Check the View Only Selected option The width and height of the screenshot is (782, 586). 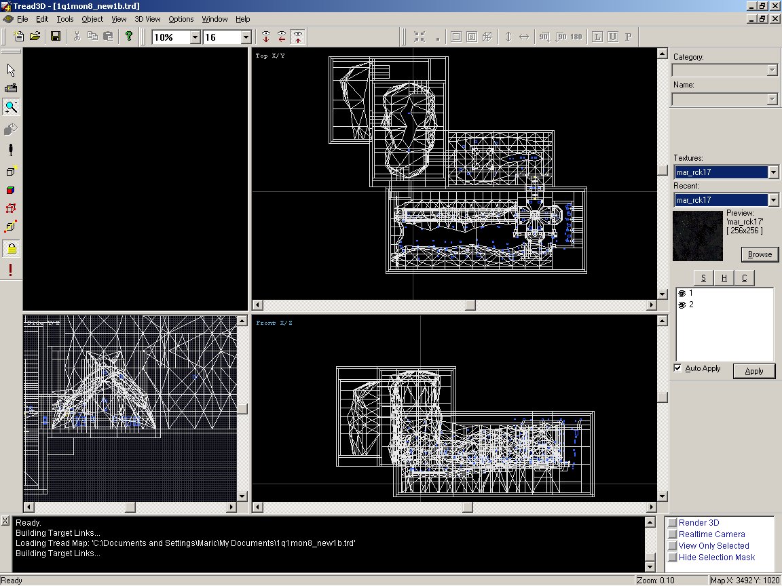(672, 546)
